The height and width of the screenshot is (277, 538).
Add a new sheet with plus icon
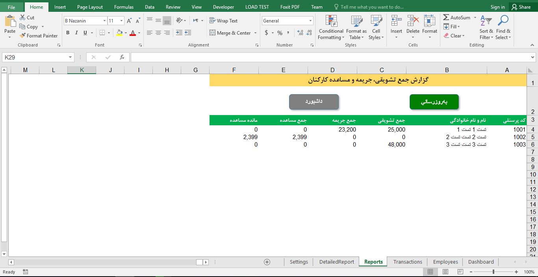pos(267,262)
